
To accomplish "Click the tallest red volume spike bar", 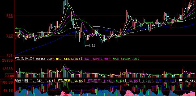I will (62, 69).
